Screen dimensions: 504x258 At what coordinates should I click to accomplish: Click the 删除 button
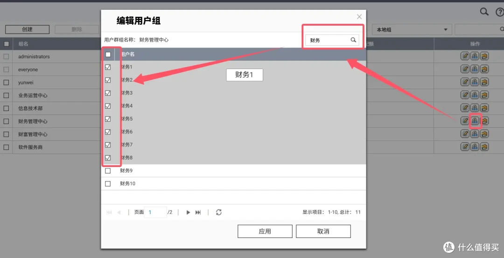coord(77,29)
